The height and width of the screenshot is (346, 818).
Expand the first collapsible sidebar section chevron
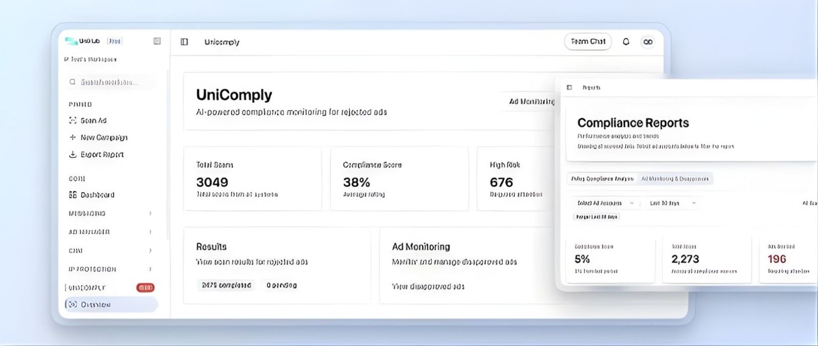point(150,213)
